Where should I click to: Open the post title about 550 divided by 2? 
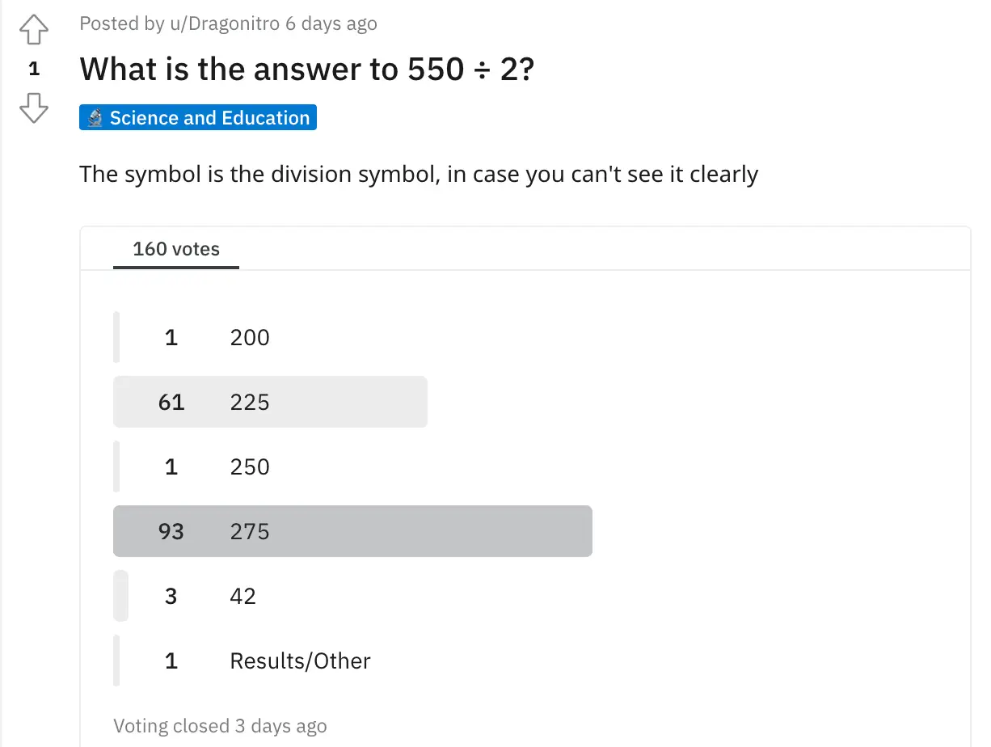[x=306, y=69]
